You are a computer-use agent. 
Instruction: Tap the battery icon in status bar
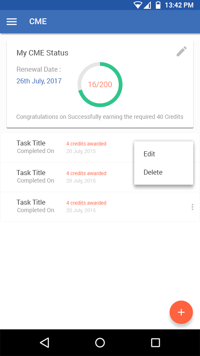(158, 5)
